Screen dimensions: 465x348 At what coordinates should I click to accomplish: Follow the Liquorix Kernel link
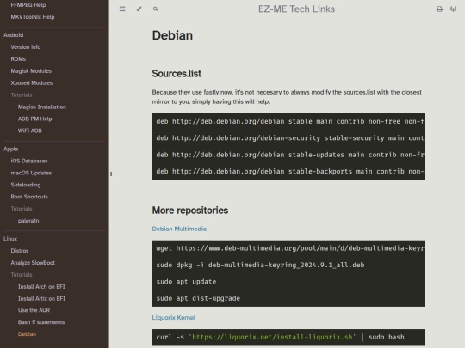(x=173, y=318)
